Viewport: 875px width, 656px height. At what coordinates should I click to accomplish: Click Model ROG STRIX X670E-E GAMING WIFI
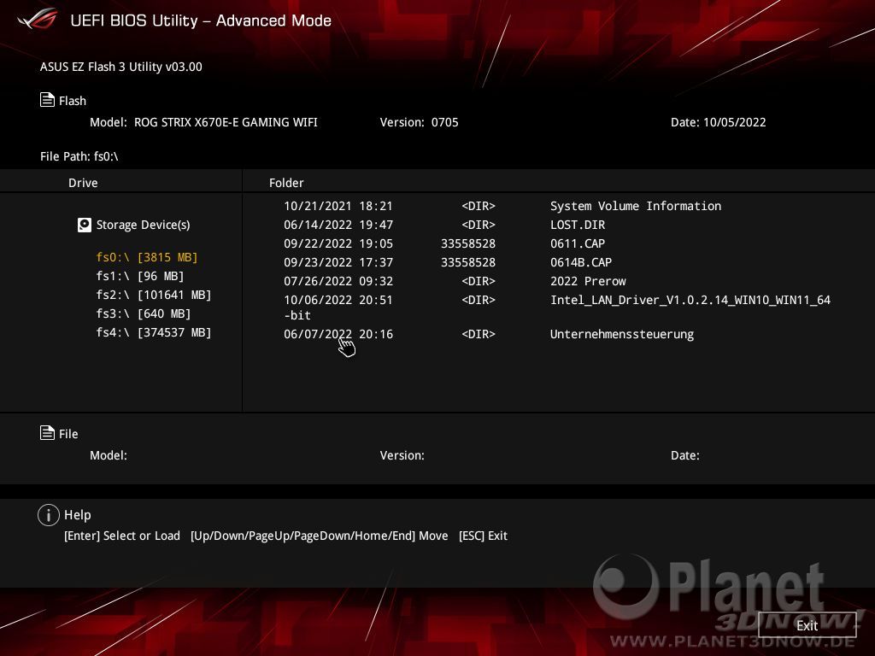click(203, 122)
